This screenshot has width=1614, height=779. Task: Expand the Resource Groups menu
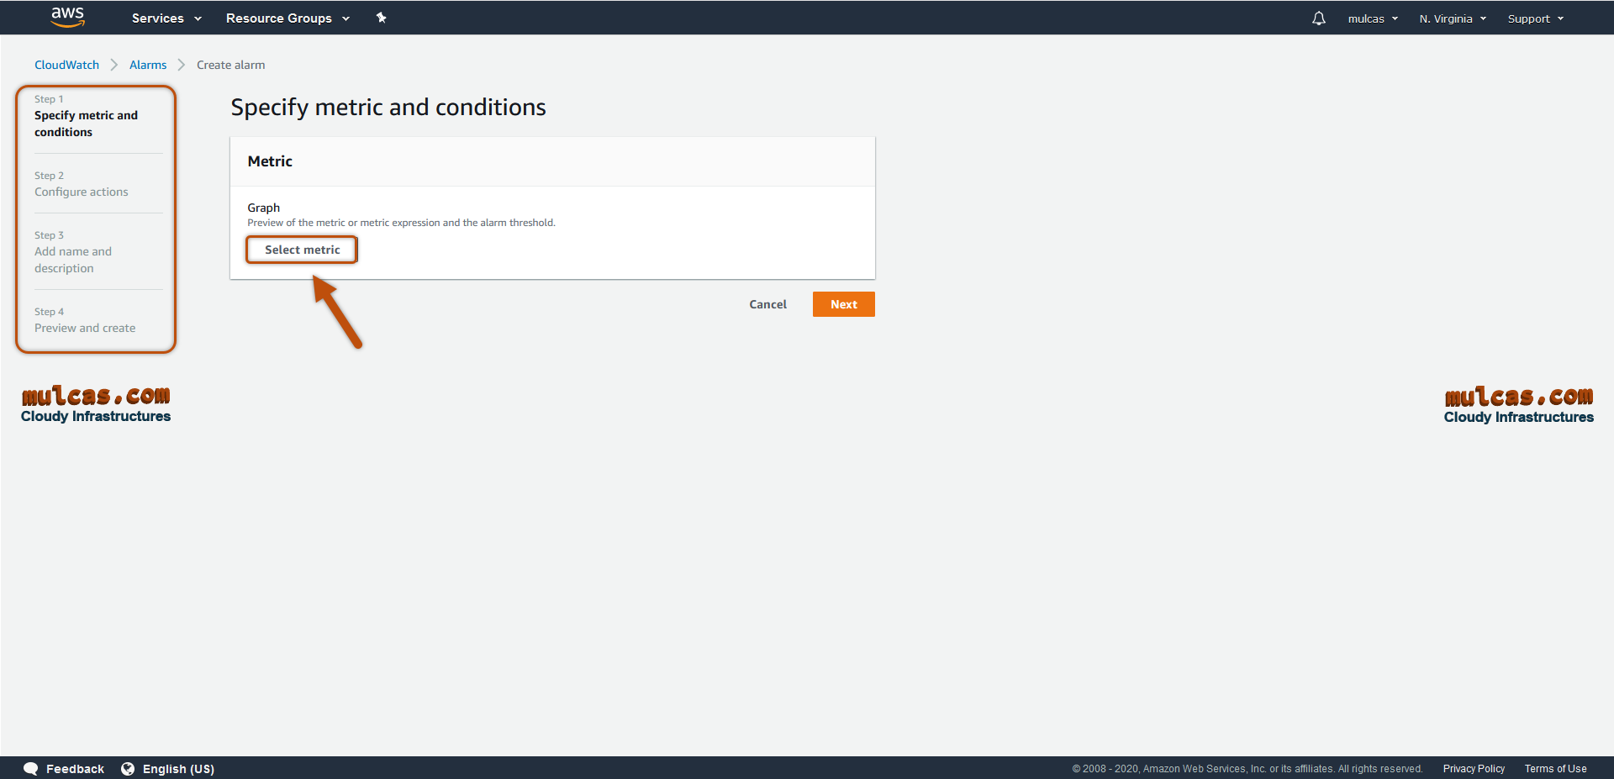point(287,18)
